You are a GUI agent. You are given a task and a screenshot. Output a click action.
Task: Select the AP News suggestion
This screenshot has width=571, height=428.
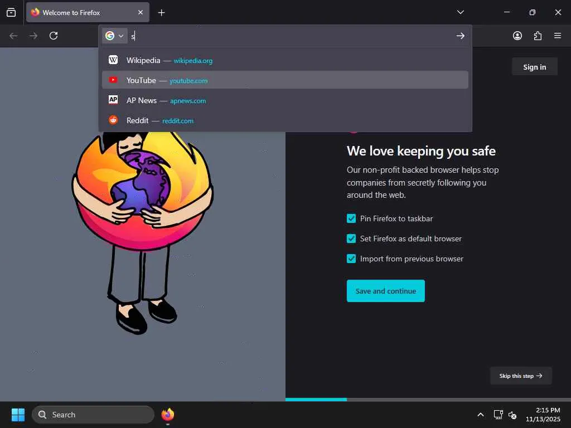tap(285, 100)
